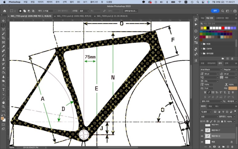Screen dimensions: 238x149
Task: Select the Horizontal Type tool
Action: 3,90
